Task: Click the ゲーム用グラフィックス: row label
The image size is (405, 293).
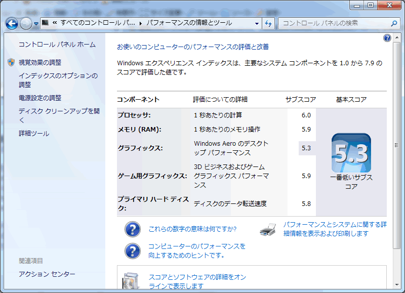Action: 152,176
